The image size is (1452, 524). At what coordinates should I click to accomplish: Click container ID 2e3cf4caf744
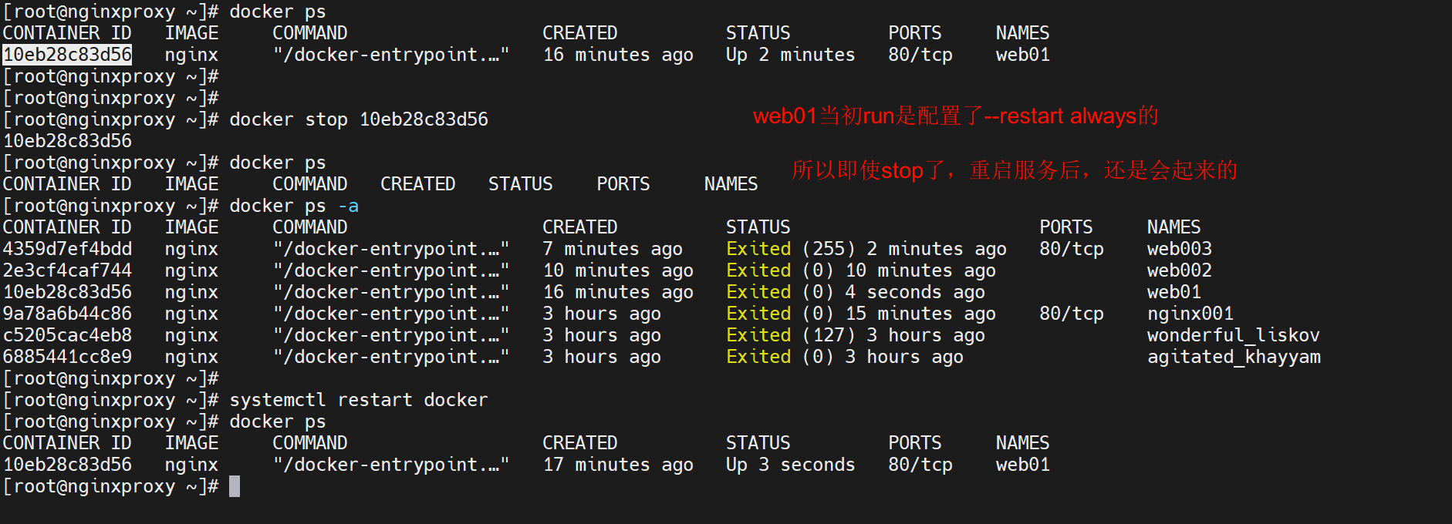pos(67,270)
